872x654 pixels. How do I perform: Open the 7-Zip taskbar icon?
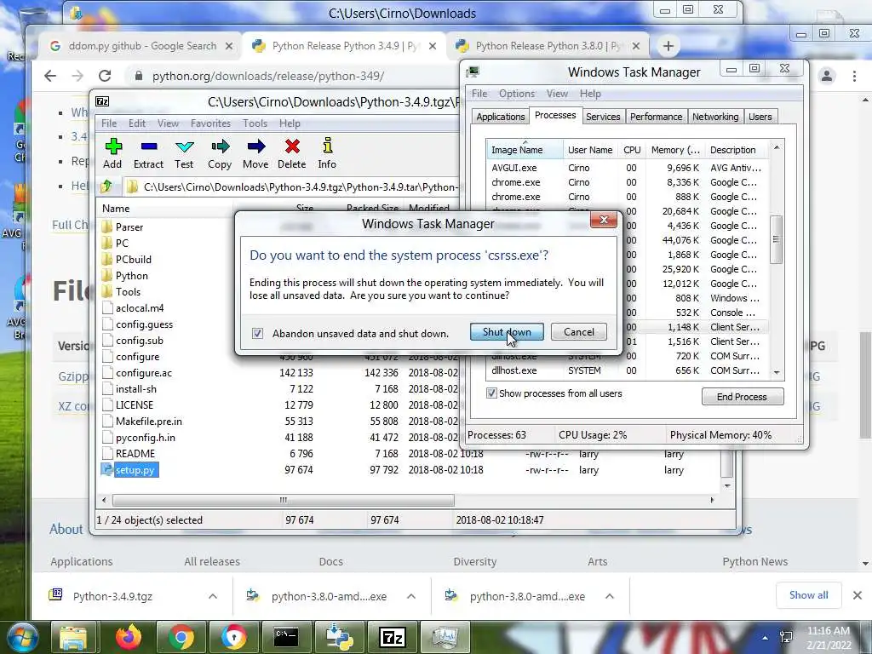(x=392, y=637)
